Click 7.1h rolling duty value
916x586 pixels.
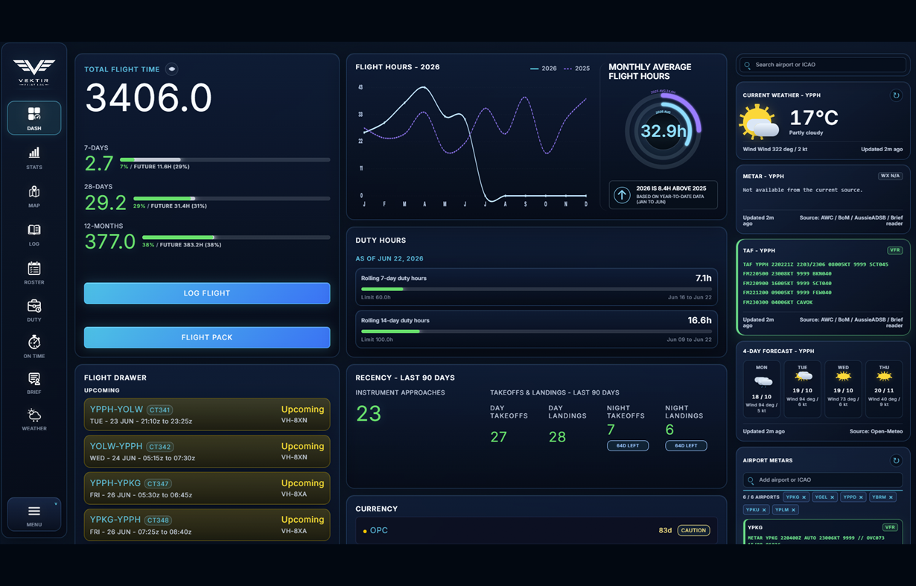(x=703, y=278)
